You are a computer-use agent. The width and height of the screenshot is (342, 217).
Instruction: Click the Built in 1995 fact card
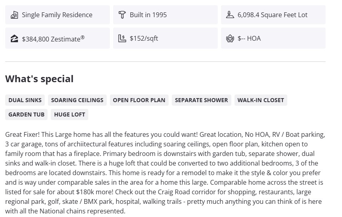[165, 15]
